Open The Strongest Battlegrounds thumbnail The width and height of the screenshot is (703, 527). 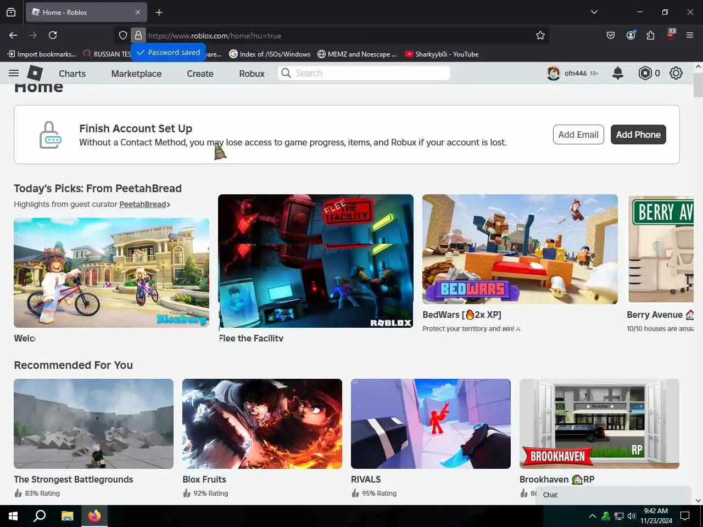93,424
